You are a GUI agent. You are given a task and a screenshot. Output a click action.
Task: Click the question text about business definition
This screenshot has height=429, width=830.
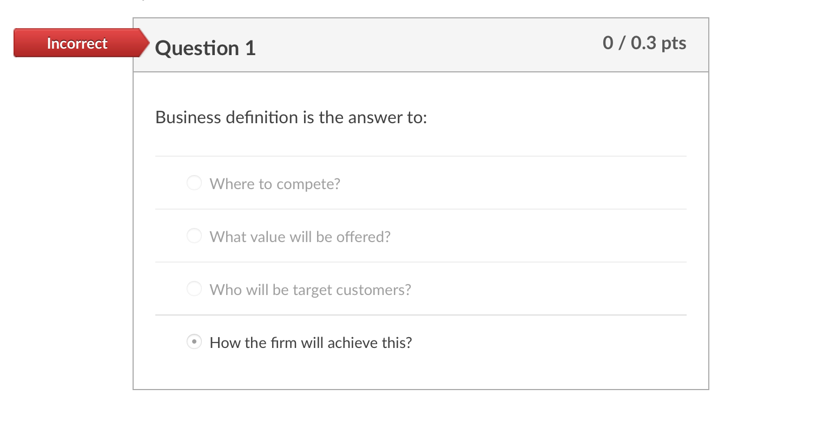point(291,117)
